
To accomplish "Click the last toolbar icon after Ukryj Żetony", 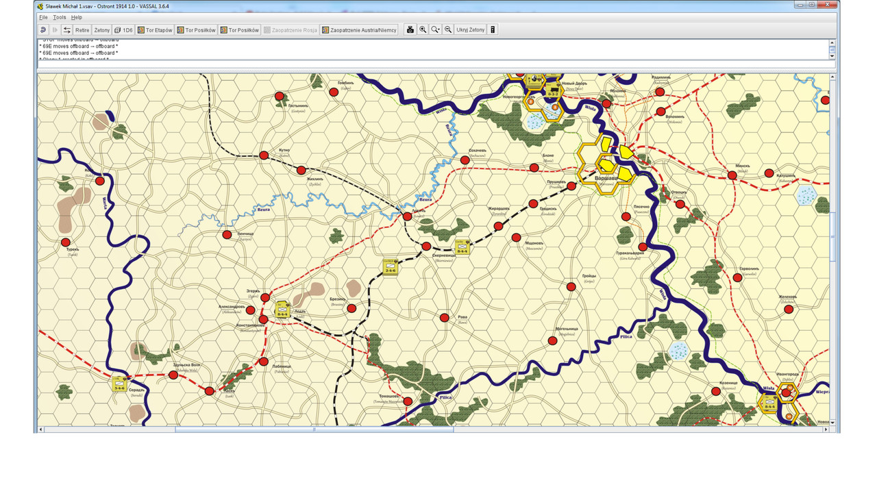I will [492, 30].
